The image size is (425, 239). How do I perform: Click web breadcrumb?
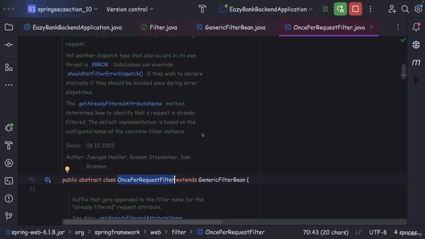pyautogui.click(x=155, y=232)
